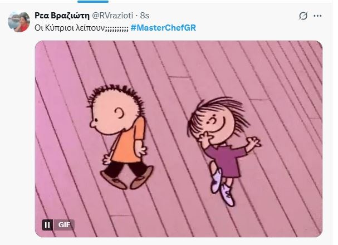Click the tweet text Οι Κύπριοι λείπουν
Image resolution: width=338 pixels, height=245 pixels.
(x=70, y=28)
